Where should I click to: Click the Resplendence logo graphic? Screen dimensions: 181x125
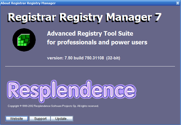[71, 91]
